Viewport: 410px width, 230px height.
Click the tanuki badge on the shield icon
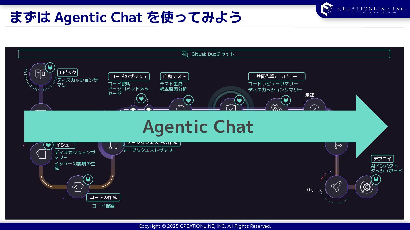point(239,100)
